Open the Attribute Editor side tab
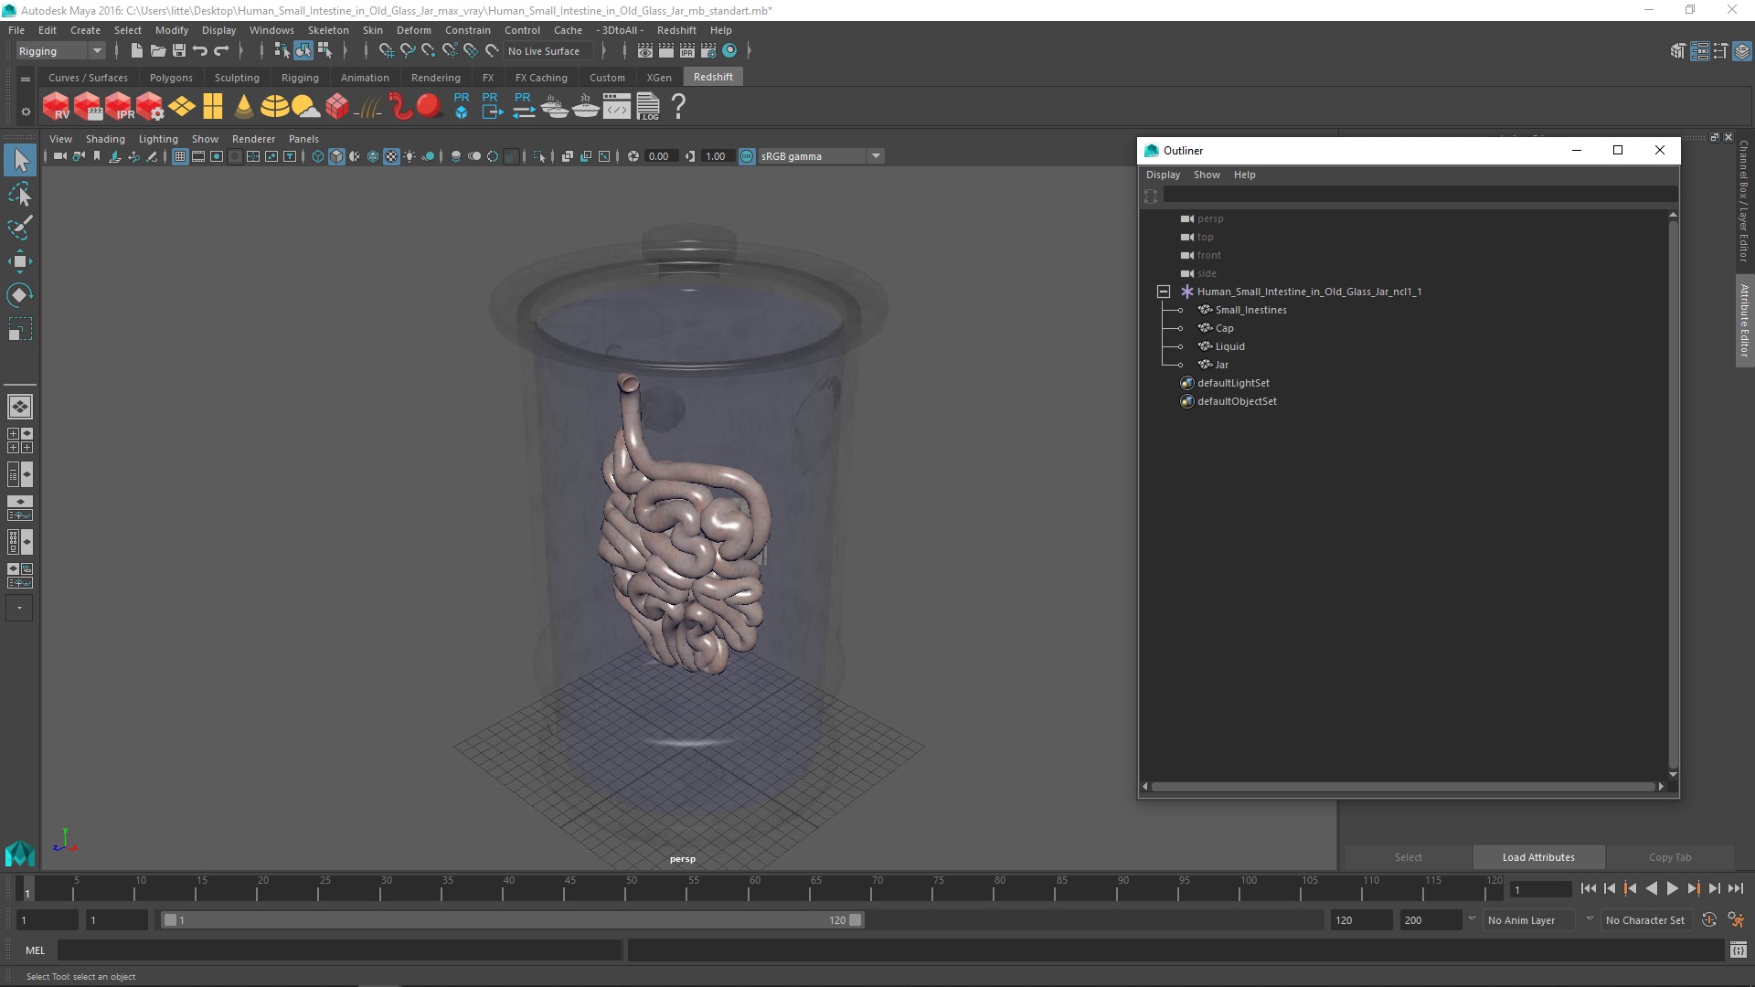 (x=1744, y=320)
